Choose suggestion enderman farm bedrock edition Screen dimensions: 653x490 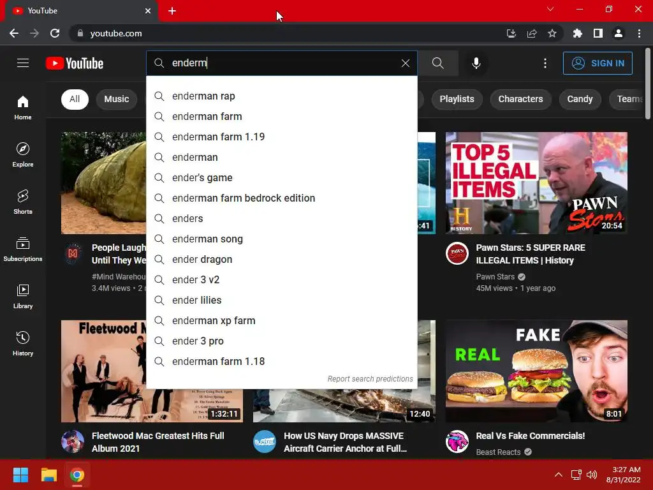(x=282, y=198)
